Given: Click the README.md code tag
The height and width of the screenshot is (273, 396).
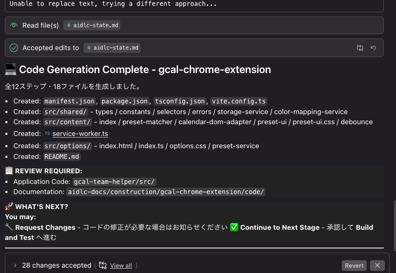Looking at the screenshot, I should tap(62, 157).
